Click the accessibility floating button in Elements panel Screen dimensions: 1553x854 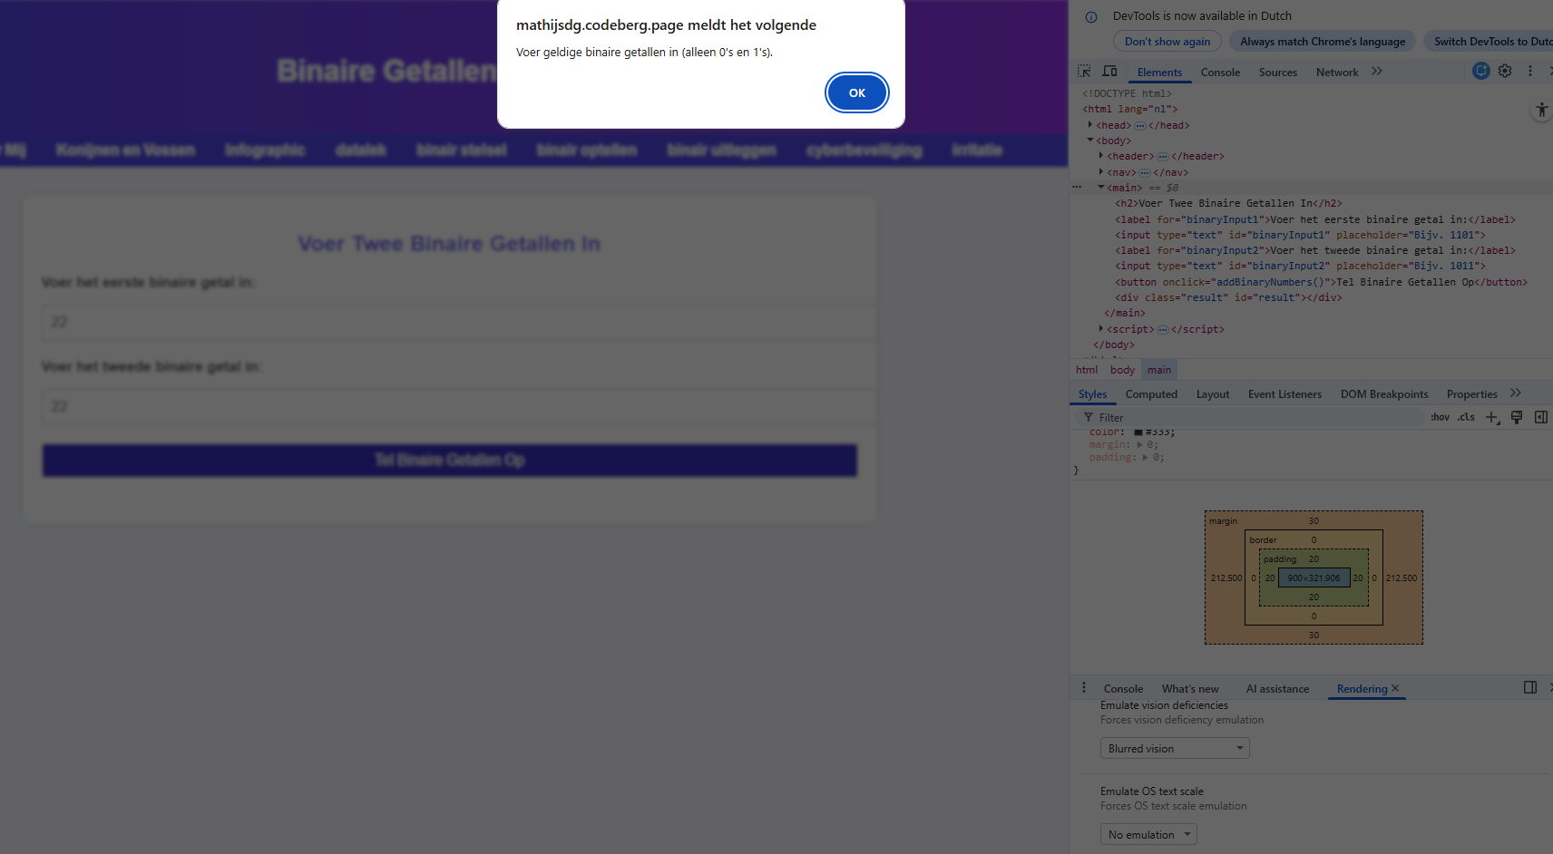point(1541,111)
